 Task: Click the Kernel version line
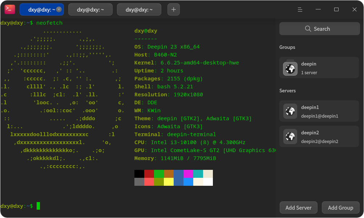click(187, 63)
